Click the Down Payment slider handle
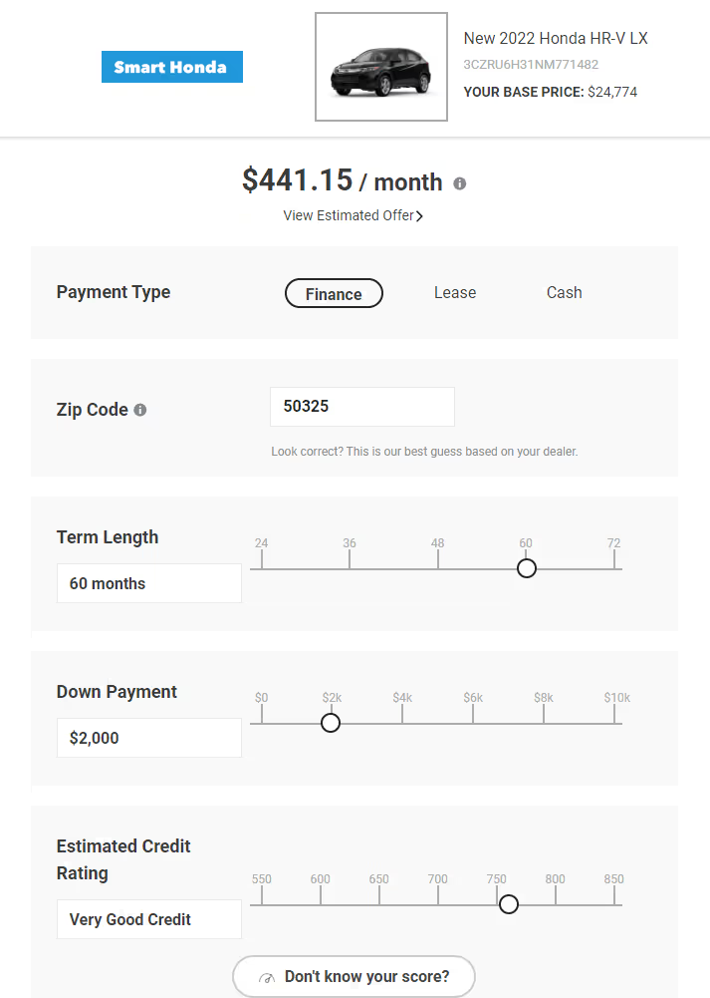Screen dimensions: 710x998 331,723
